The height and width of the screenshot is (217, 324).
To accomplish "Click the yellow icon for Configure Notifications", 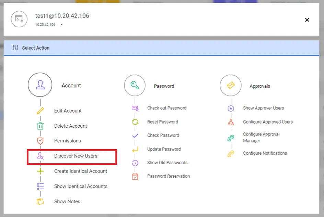I will [231, 154].
